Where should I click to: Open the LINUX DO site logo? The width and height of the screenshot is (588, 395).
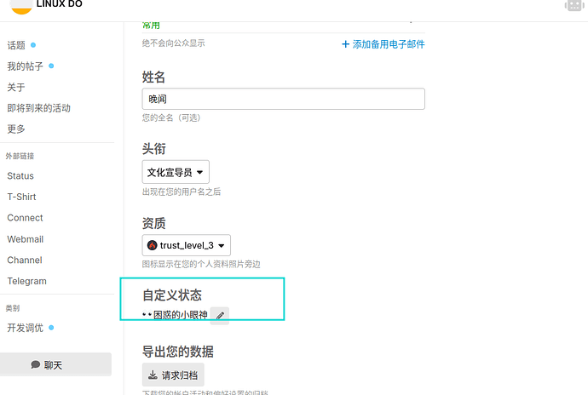click(x=46, y=6)
